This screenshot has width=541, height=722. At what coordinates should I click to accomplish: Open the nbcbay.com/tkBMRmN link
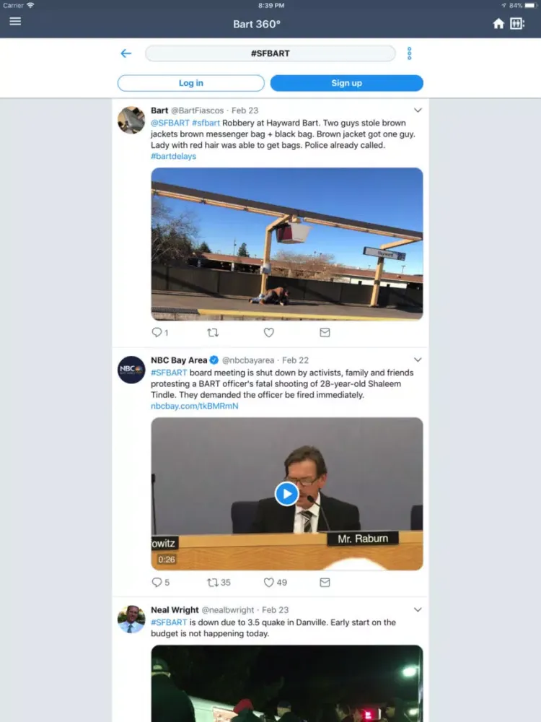tap(195, 406)
